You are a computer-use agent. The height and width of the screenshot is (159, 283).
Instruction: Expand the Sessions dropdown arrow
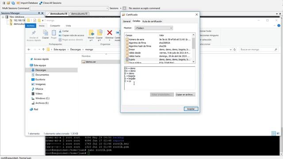[x=121, y=8]
